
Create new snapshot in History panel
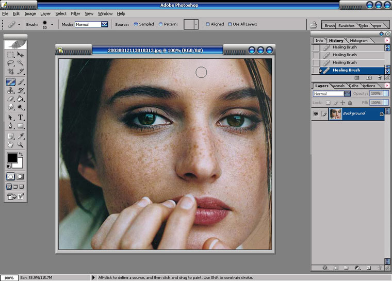[369, 78]
